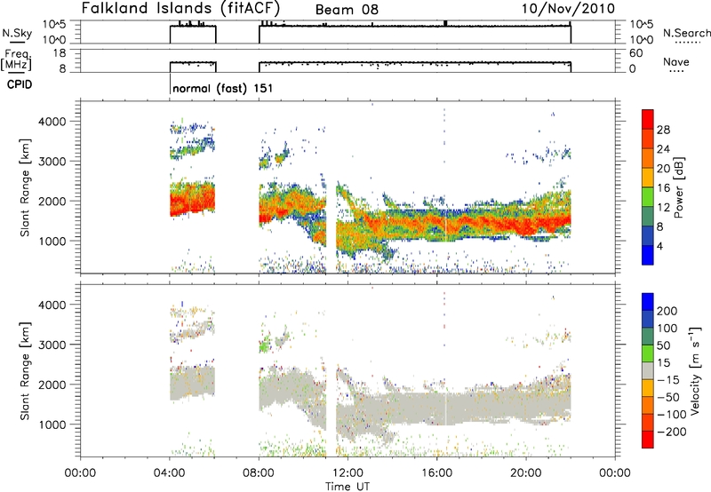Click the left noise axis '10^5' label
Viewport: 711px width, 492px height.
tap(54, 25)
